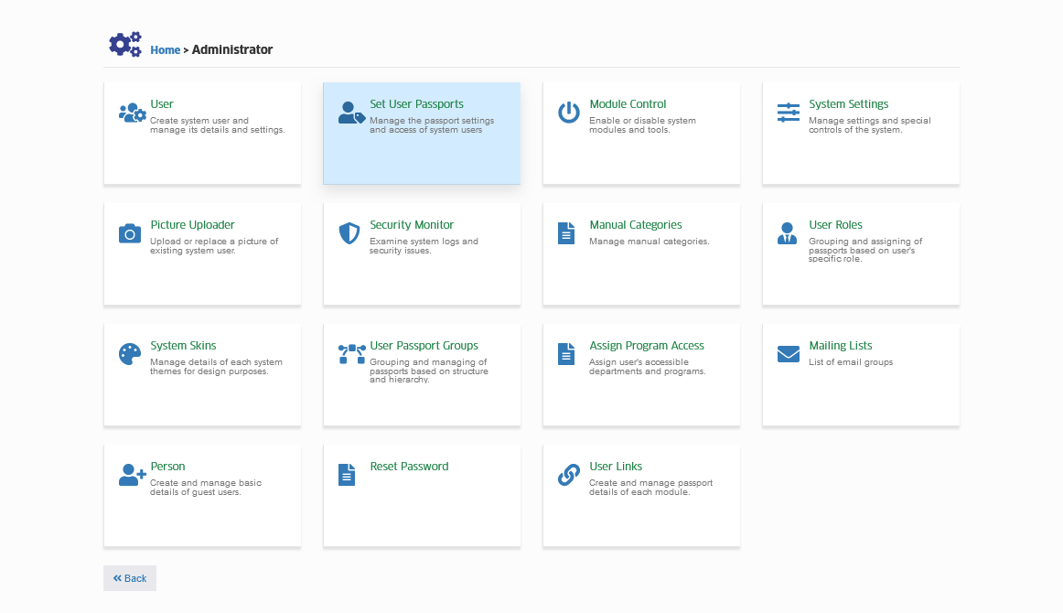Click the User gear-people icon
Screen dimensions: 1063x613
coord(133,113)
